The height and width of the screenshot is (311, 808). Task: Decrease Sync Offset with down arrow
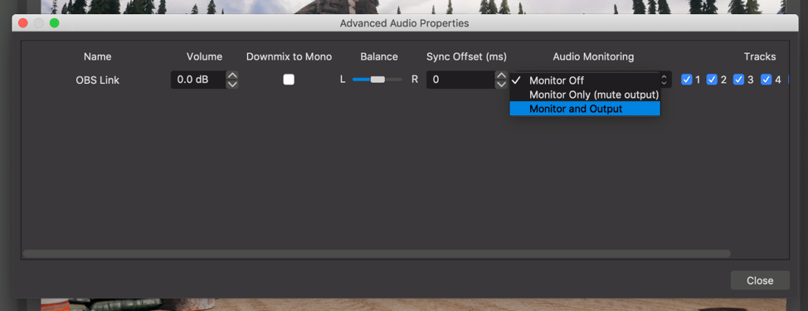(x=501, y=84)
